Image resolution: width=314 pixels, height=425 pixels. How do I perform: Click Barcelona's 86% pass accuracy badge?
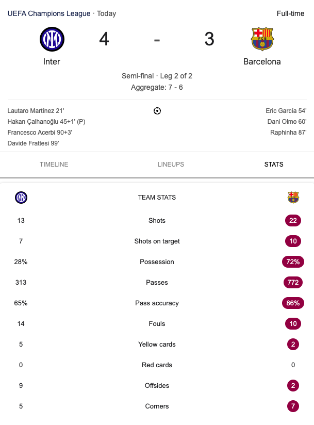(x=293, y=303)
